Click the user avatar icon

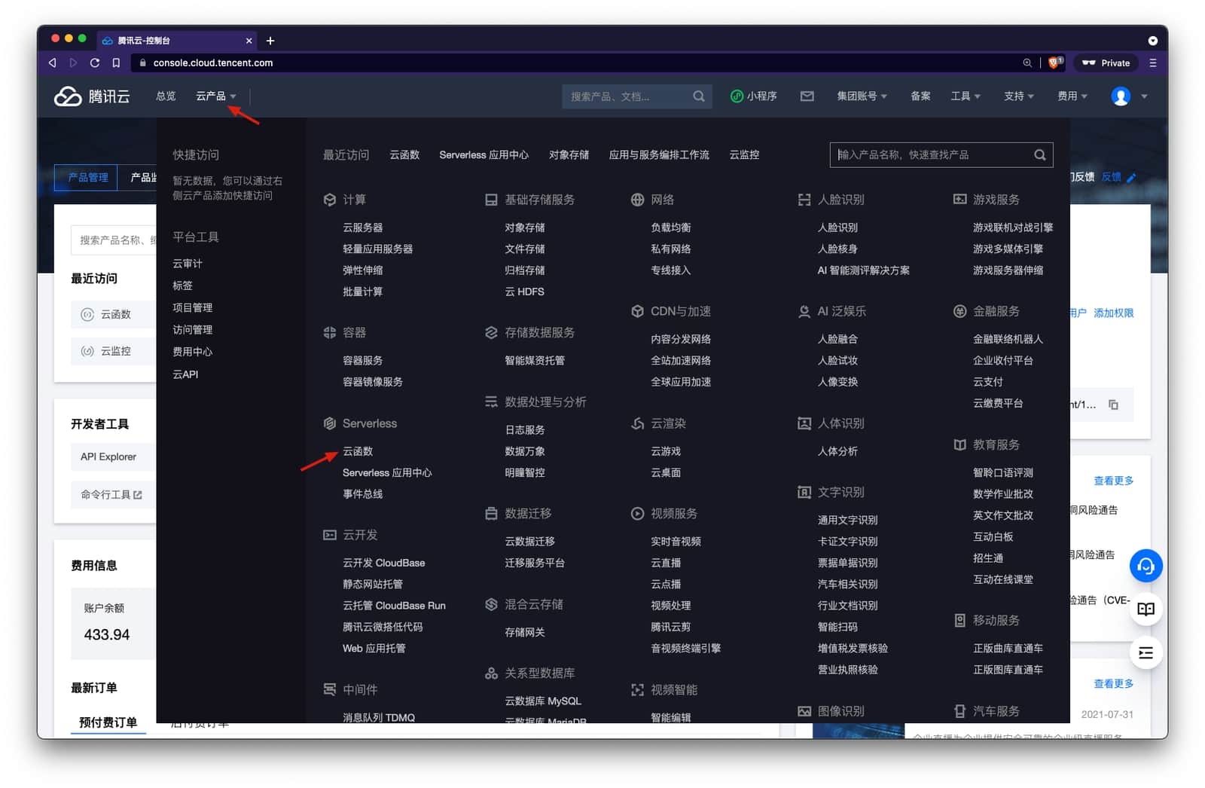[x=1121, y=96]
